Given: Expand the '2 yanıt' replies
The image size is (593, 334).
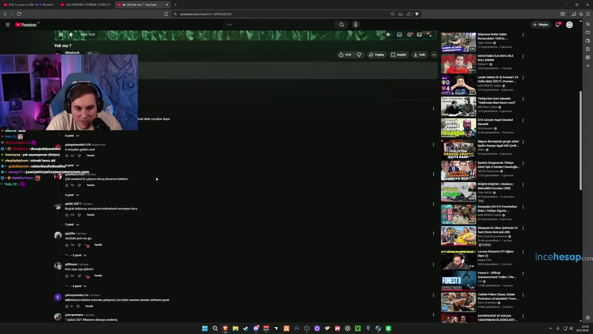Looking at the screenshot, I should tap(72, 225).
